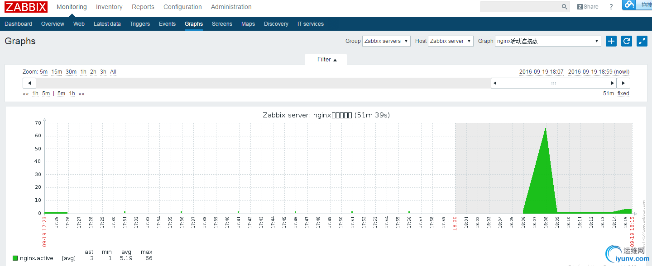The width and height of the screenshot is (652, 266).
Task: Open Maps submenu
Action: click(x=248, y=24)
